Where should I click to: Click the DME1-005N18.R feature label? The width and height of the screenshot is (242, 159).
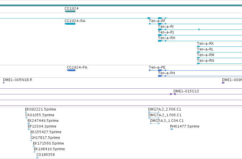click(18, 80)
